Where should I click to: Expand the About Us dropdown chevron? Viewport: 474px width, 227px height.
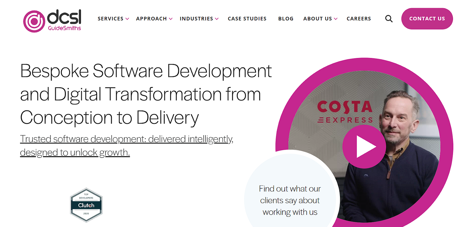tap(336, 19)
